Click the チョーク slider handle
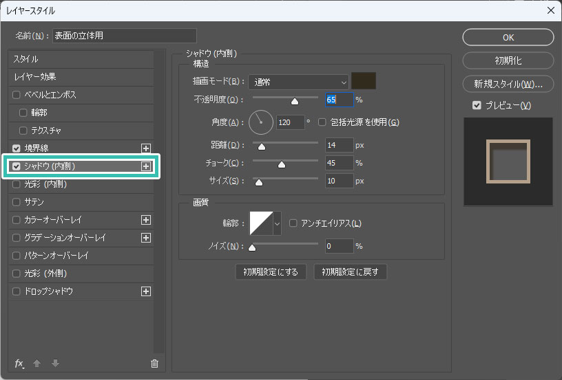The image size is (562, 380). 282,164
